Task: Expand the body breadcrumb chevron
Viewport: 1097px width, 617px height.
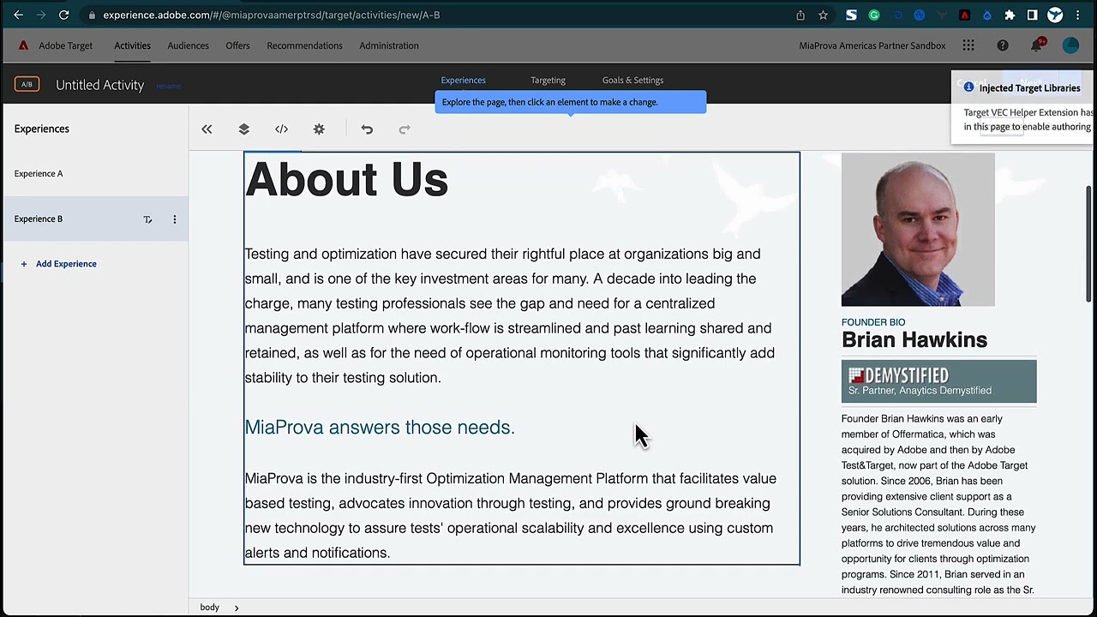Action: click(x=237, y=608)
